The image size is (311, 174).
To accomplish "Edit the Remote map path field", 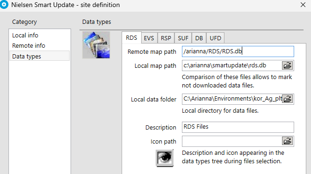I will 238,51.
